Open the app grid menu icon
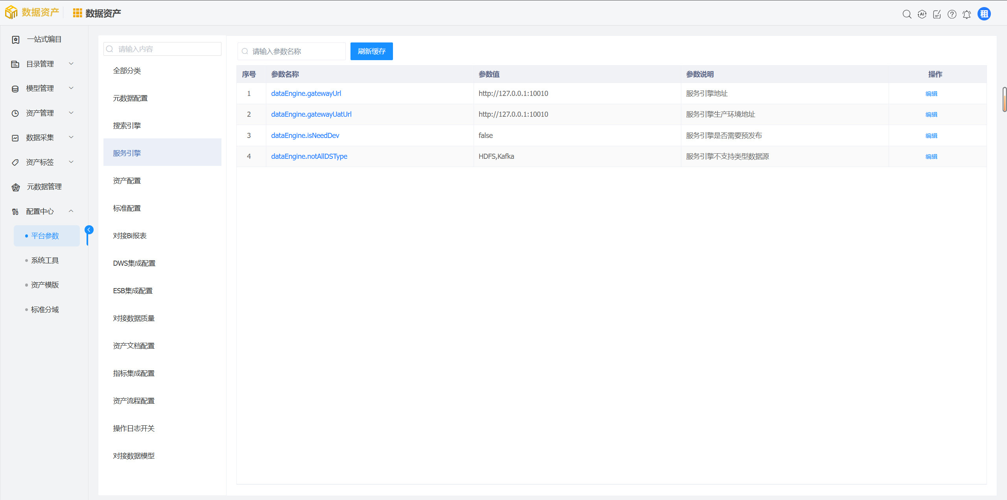The image size is (1007, 500). tap(77, 13)
